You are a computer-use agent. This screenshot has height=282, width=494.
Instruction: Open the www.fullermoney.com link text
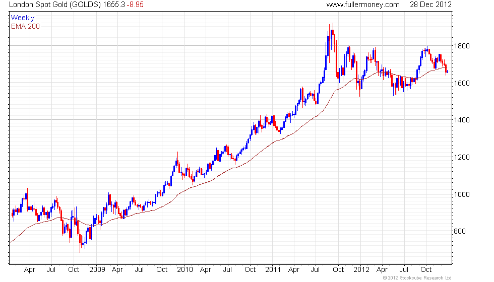pos(362,5)
